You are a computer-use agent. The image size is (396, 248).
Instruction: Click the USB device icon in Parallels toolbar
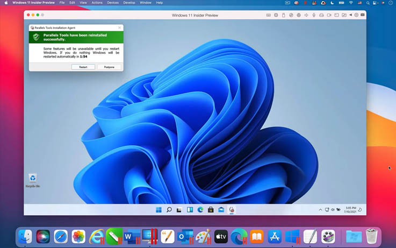(x=283, y=15)
